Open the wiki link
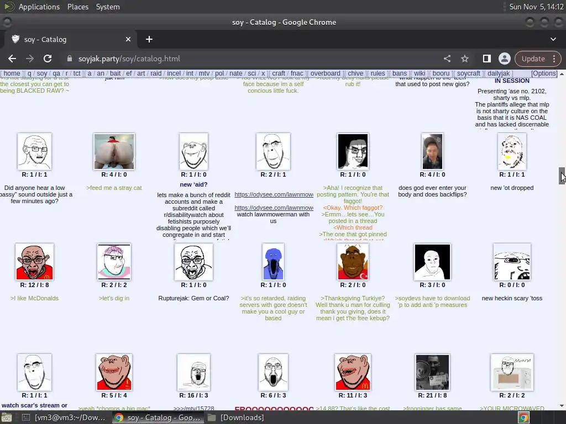Viewport: 566px width, 424px height. [x=420, y=73]
